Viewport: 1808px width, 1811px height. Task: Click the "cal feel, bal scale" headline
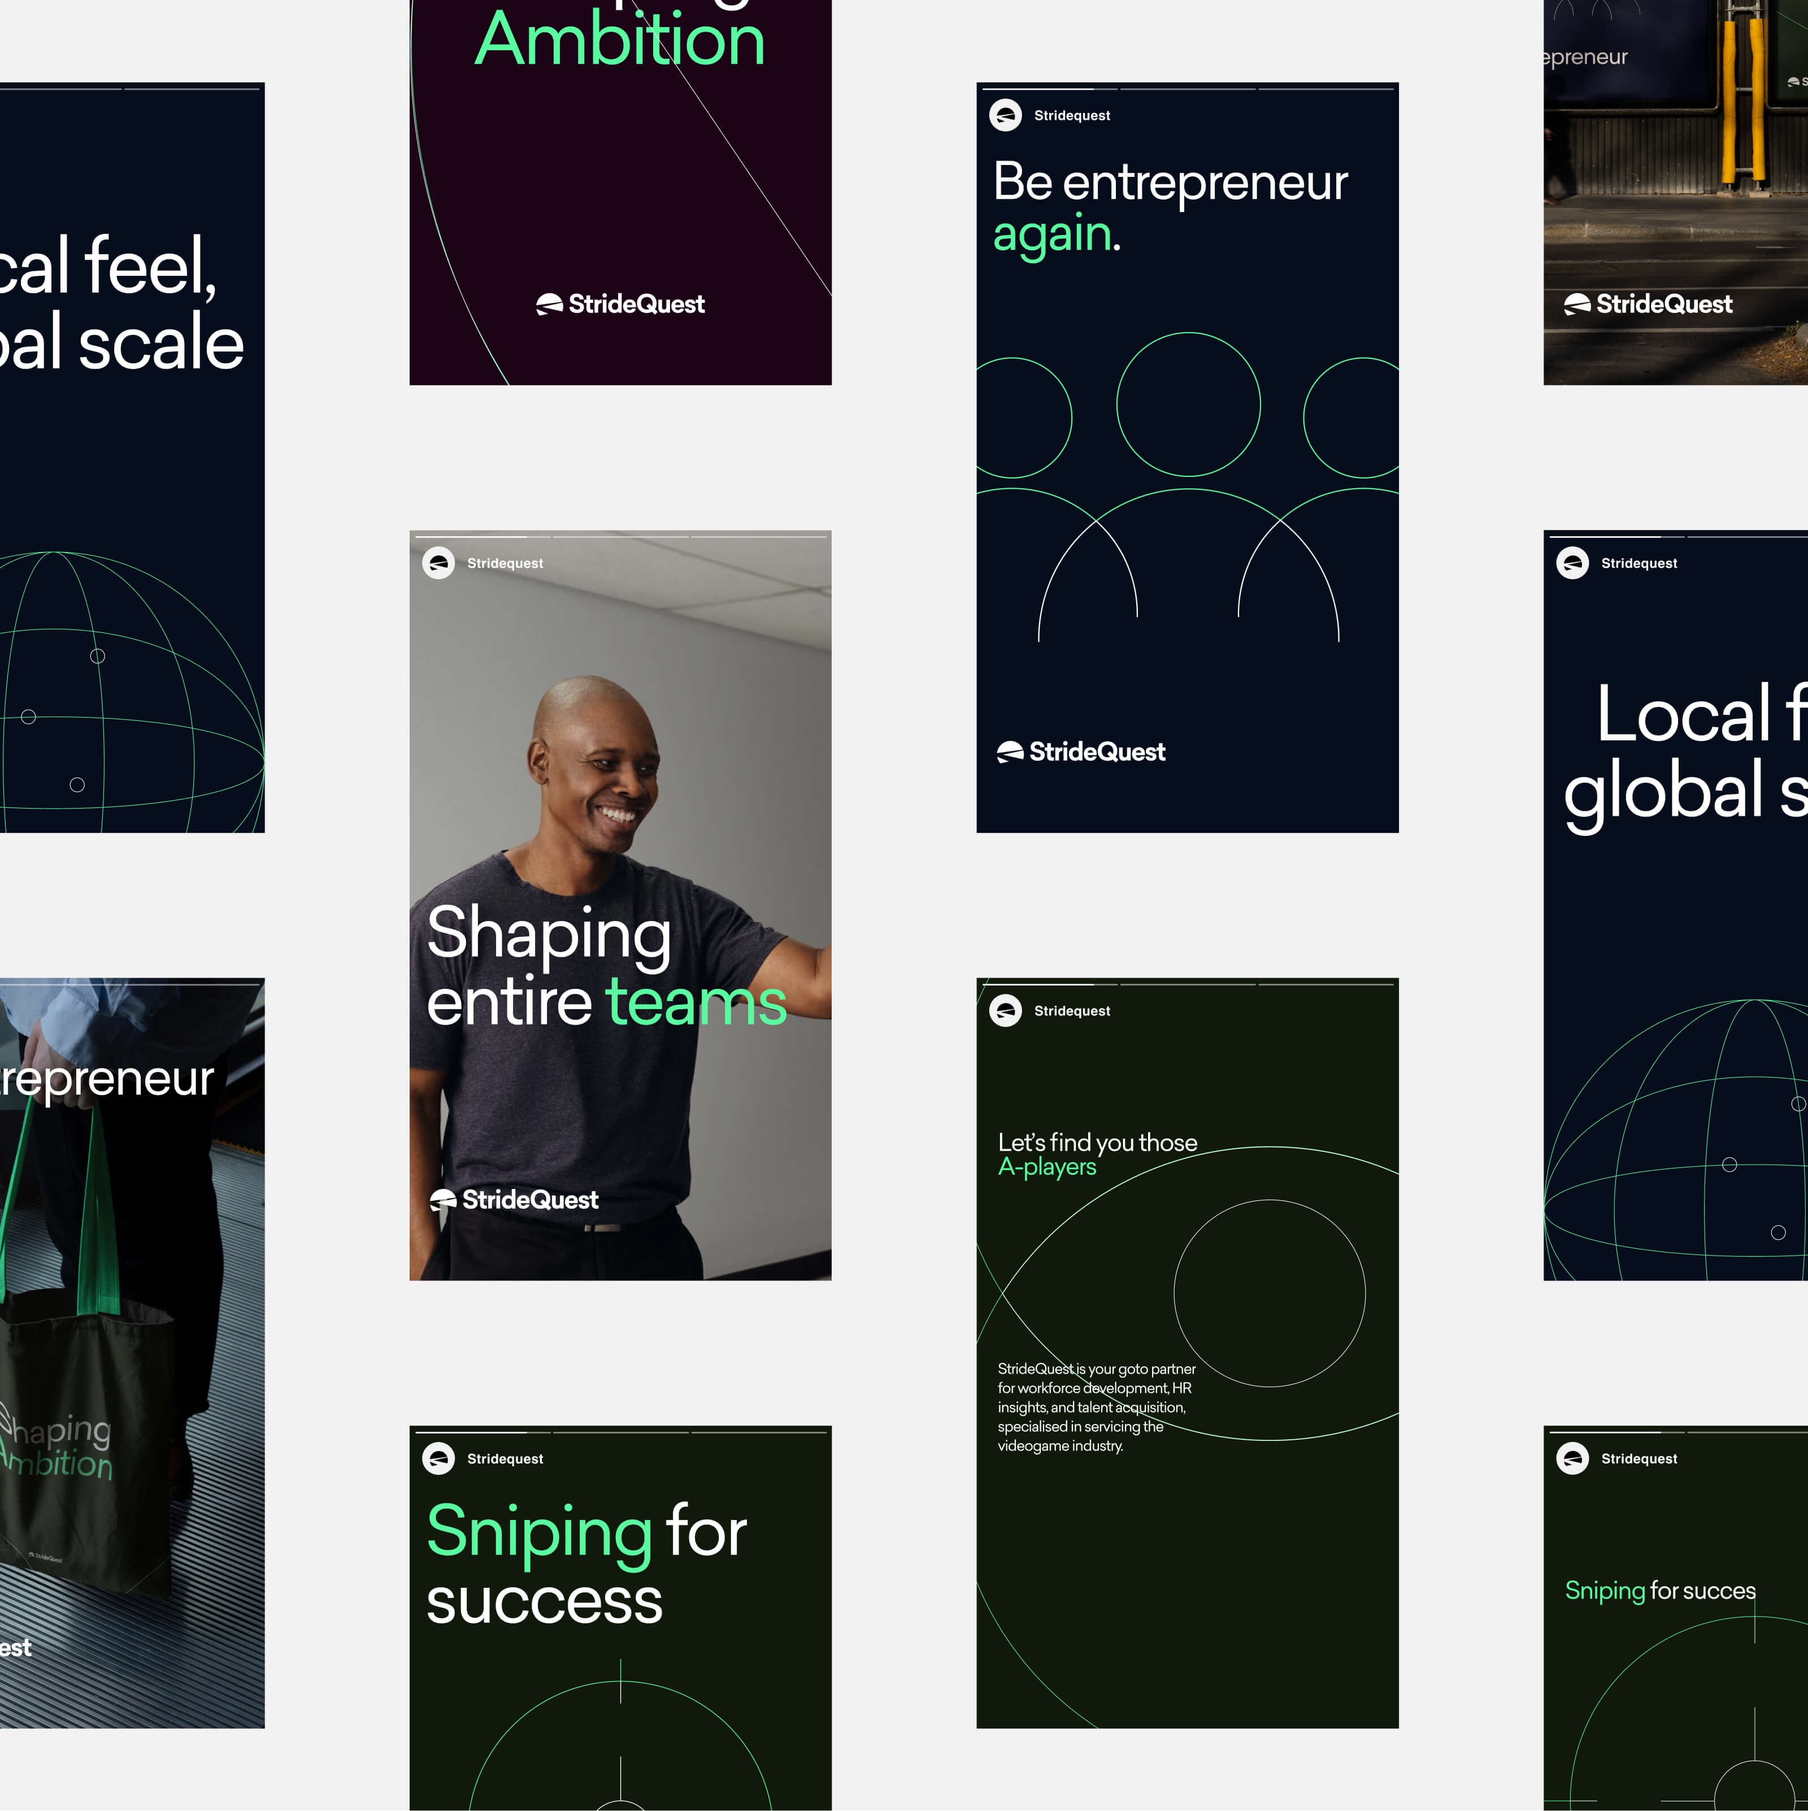(x=122, y=303)
